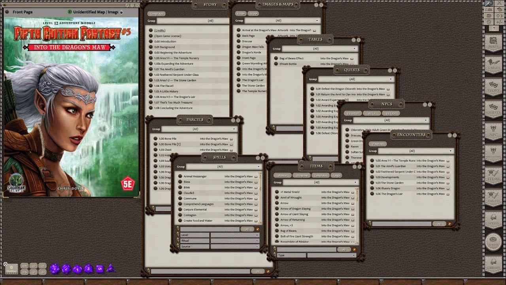
Task: Roll the purple d4 die
Action: [110, 269]
